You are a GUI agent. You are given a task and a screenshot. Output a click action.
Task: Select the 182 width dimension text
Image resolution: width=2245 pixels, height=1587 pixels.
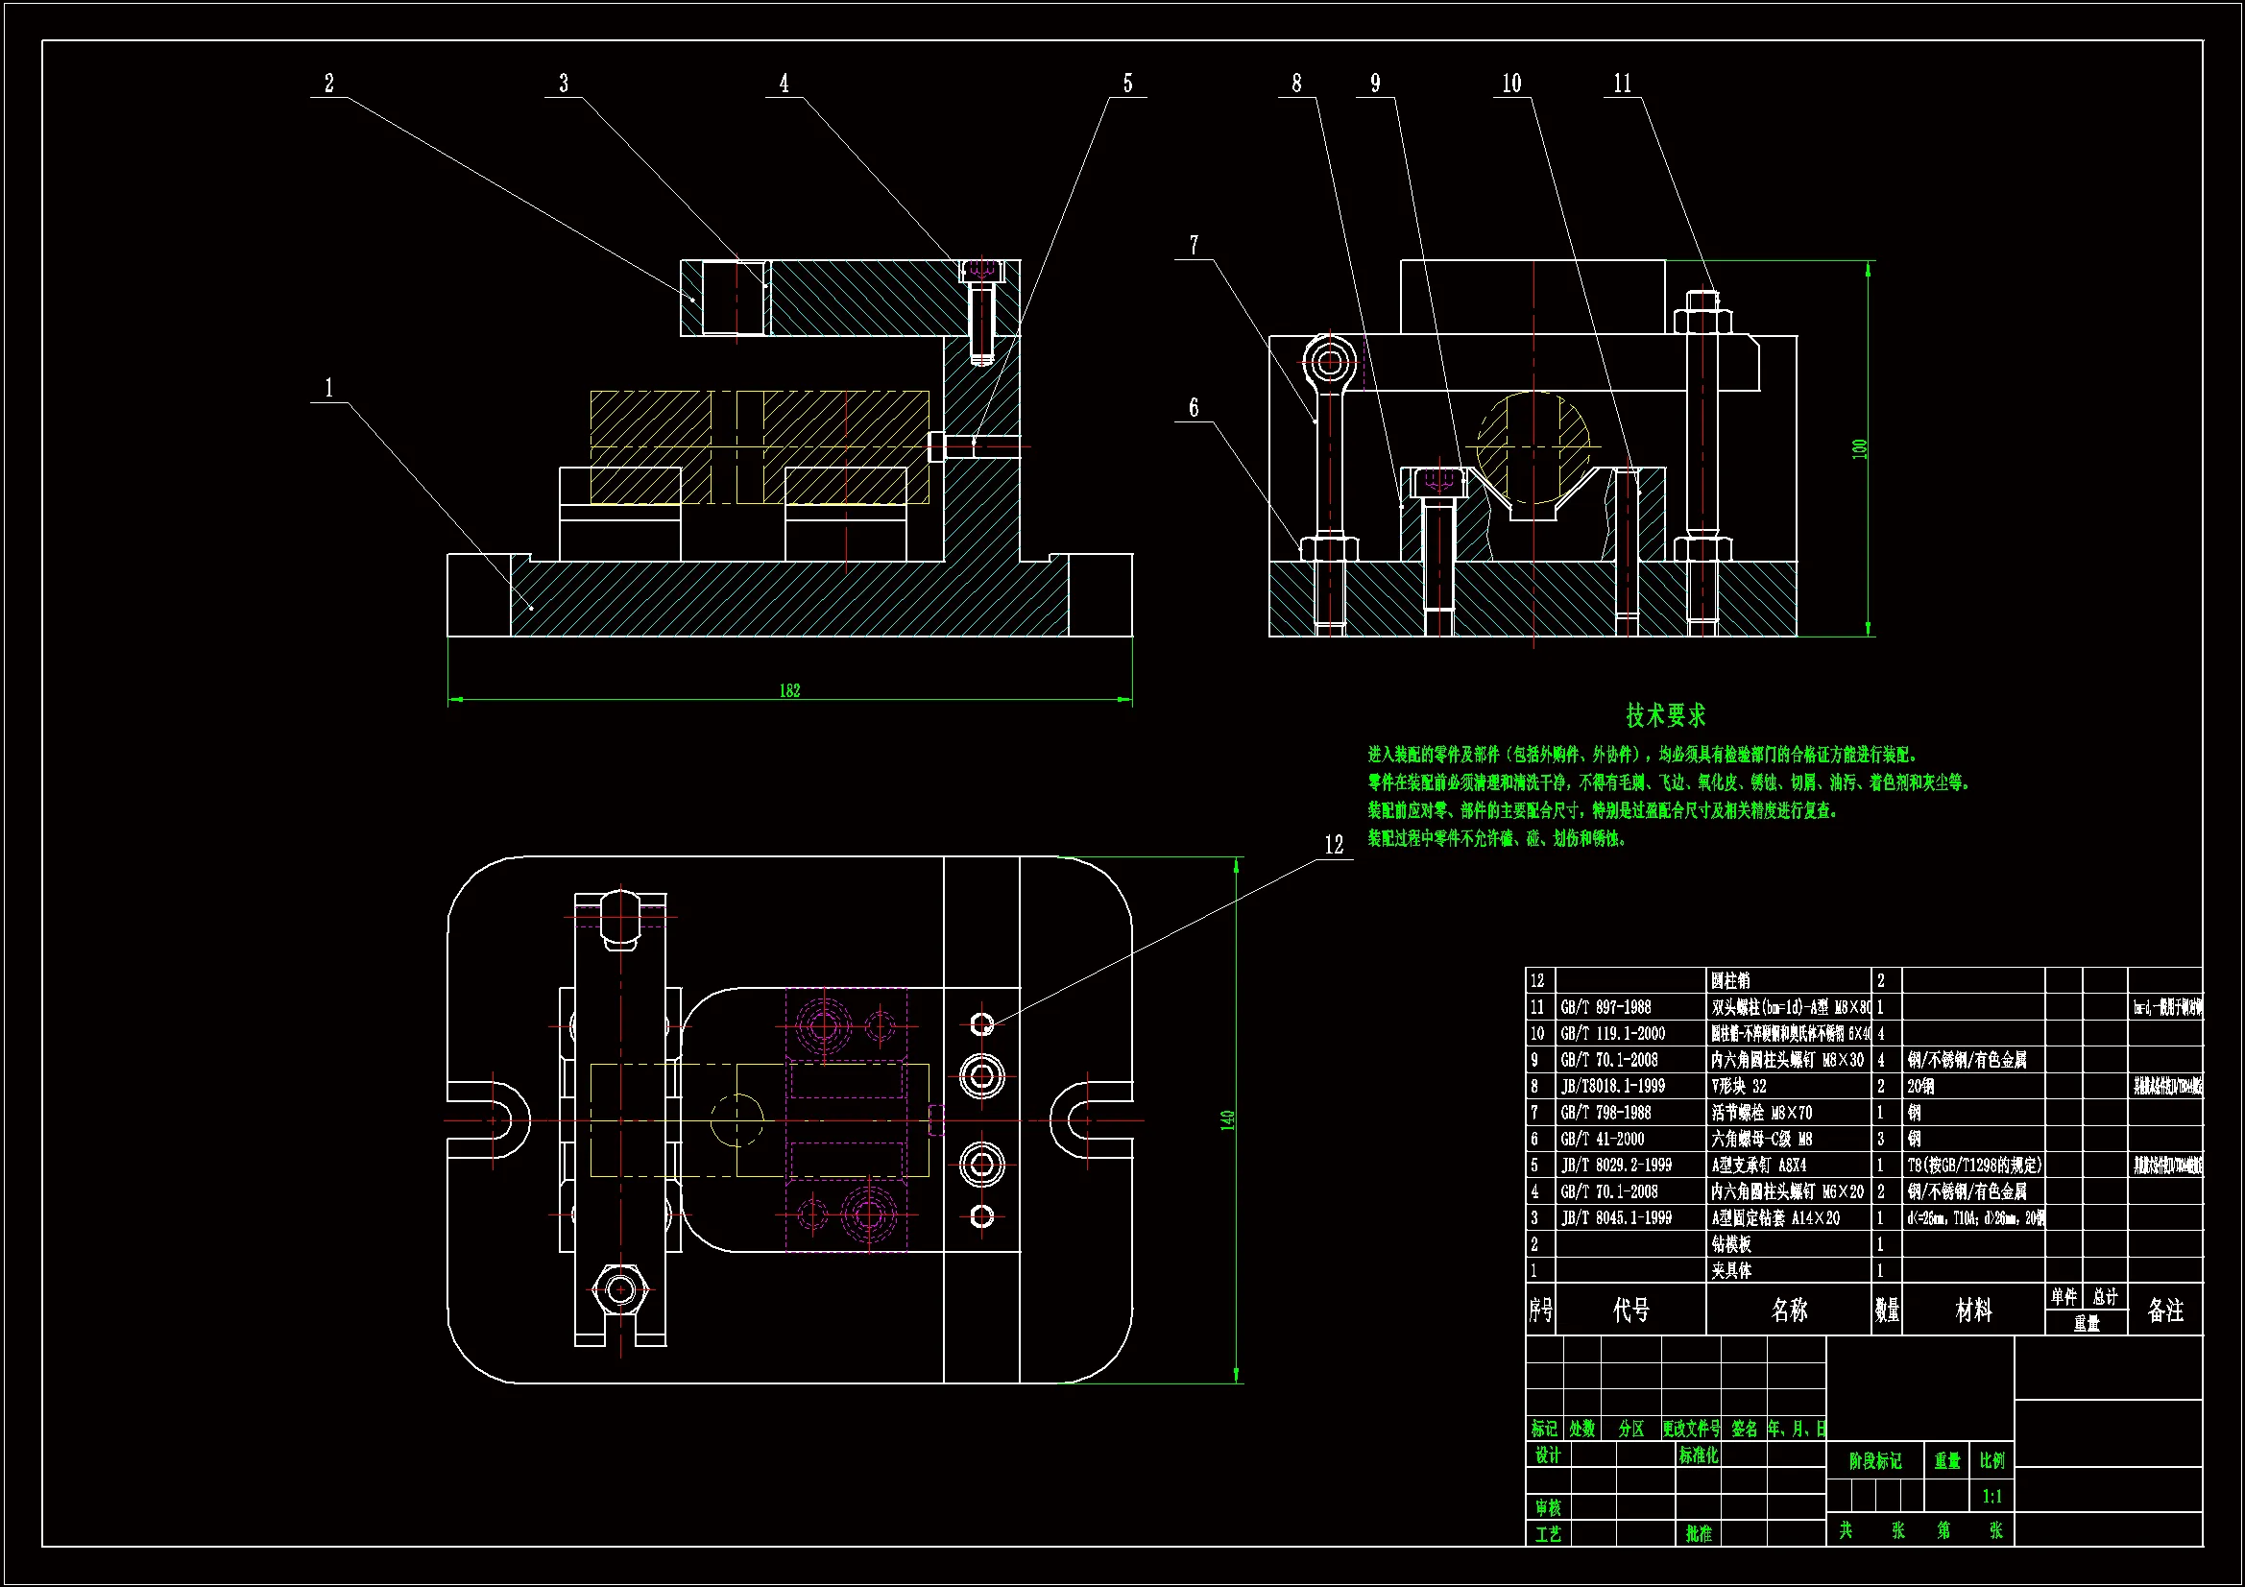point(789,691)
